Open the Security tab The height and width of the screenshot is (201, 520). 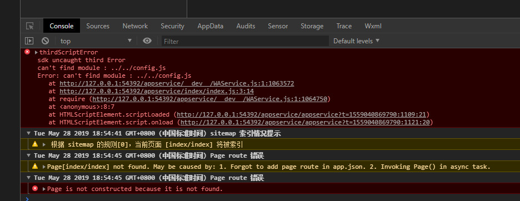pyautogui.click(x=172, y=26)
